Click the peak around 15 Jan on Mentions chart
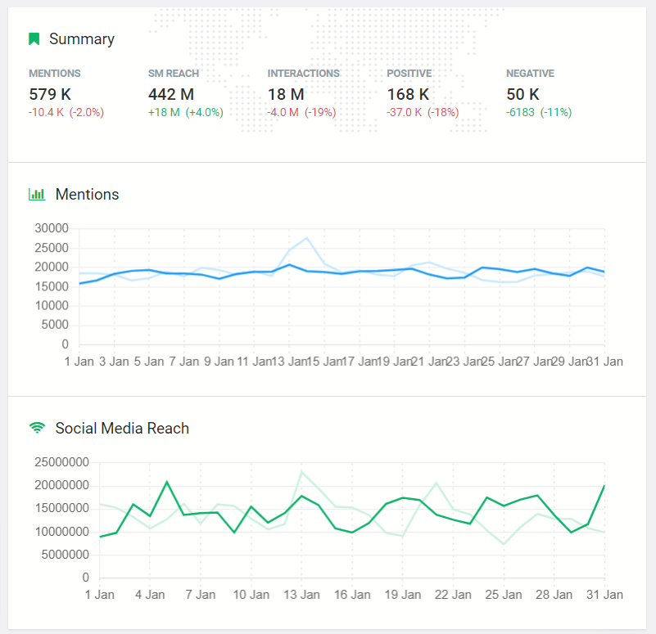656x634 pixels. 305,238
